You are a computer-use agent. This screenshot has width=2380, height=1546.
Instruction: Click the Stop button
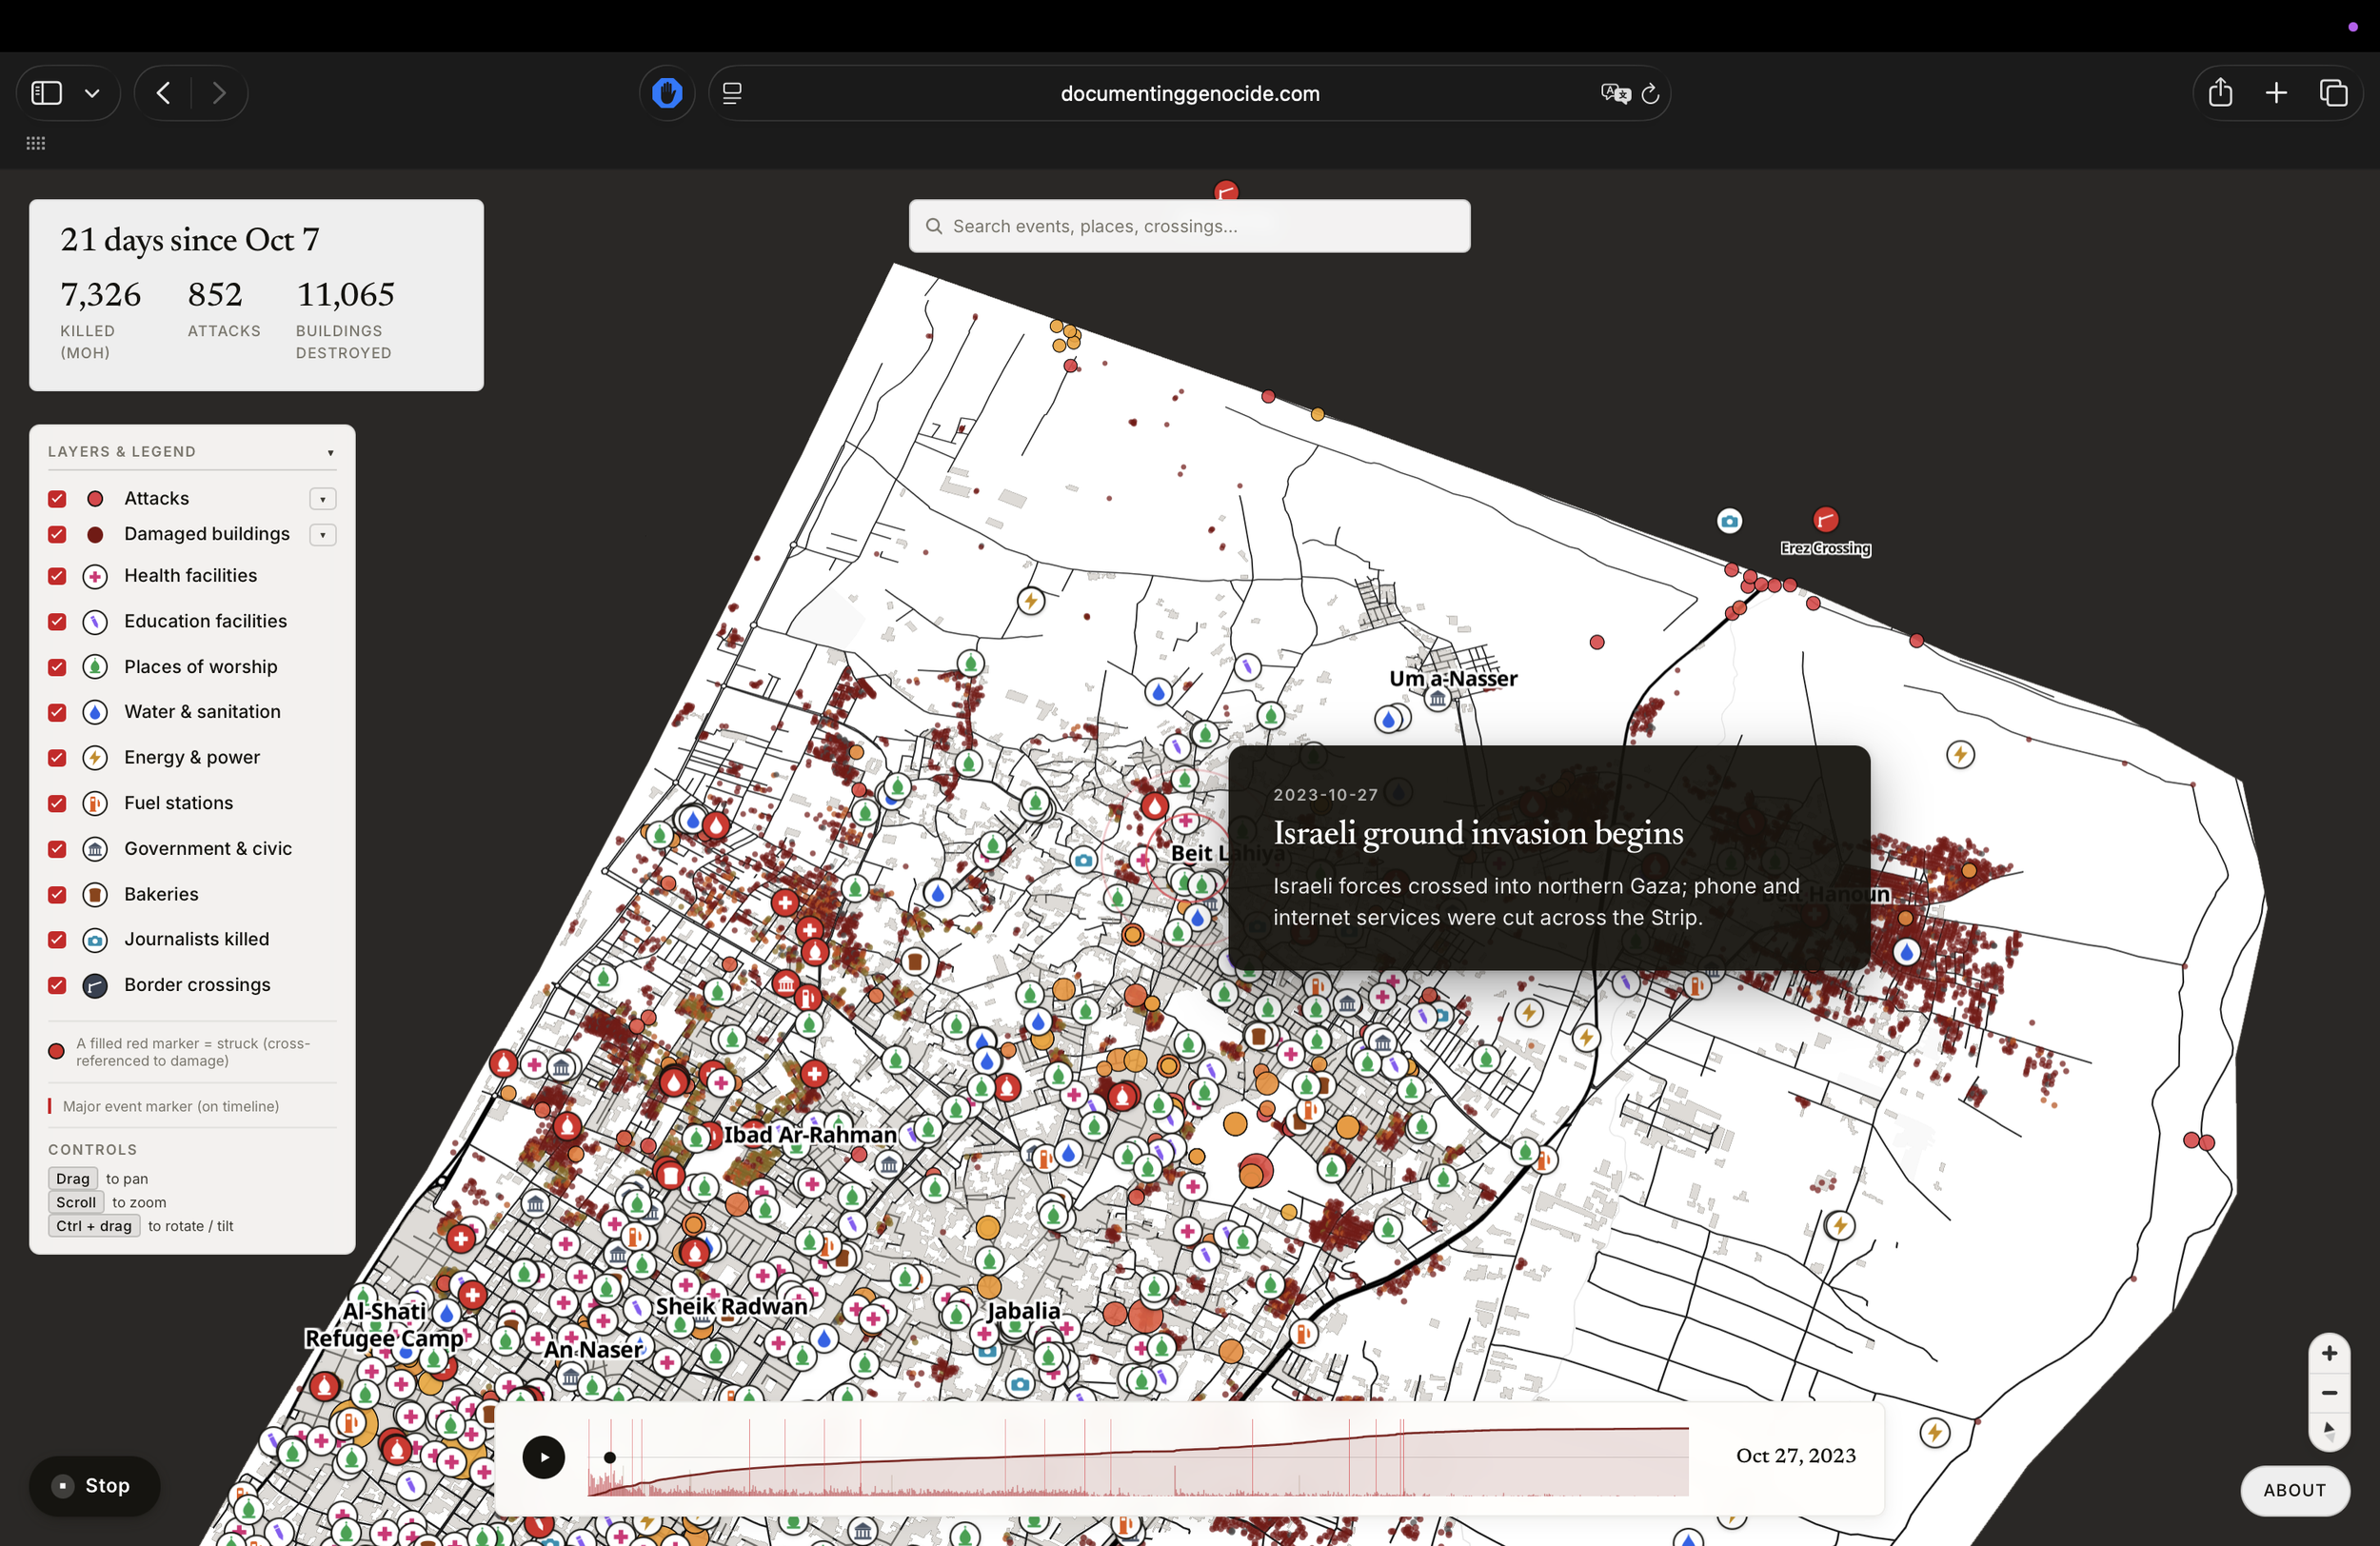(95, 1485)
